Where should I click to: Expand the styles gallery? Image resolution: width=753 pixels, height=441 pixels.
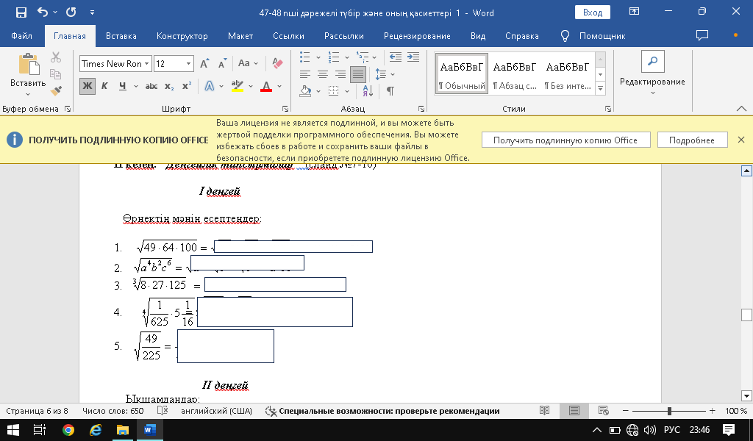coord(600,89)
